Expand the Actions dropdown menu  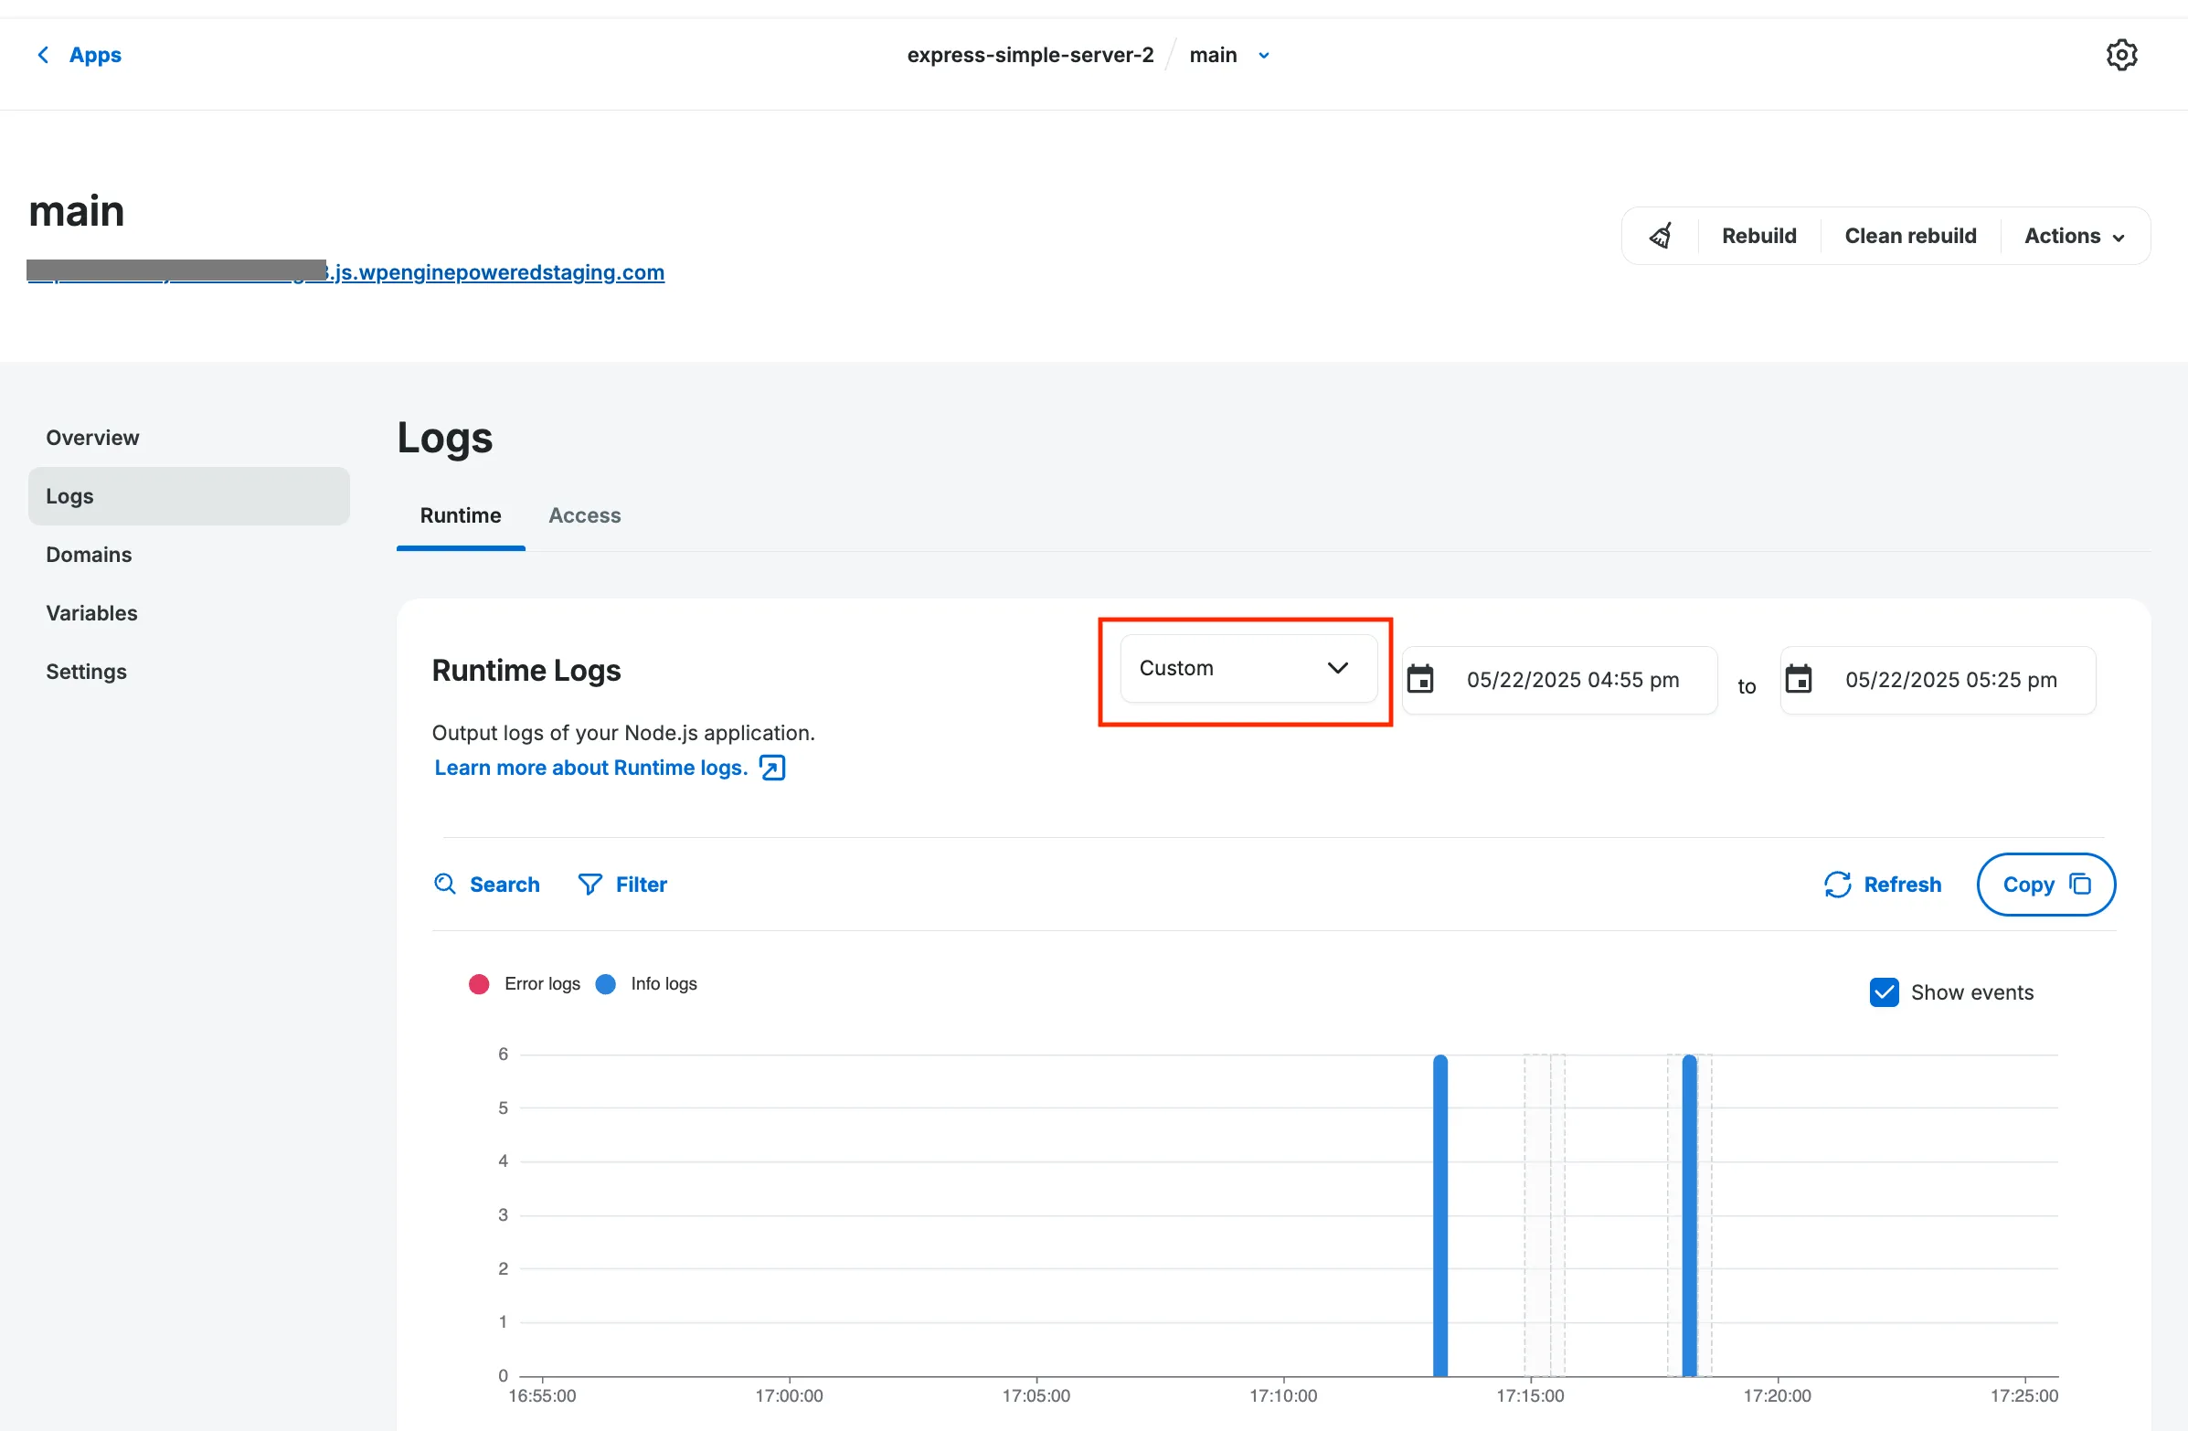[2073, 236]
